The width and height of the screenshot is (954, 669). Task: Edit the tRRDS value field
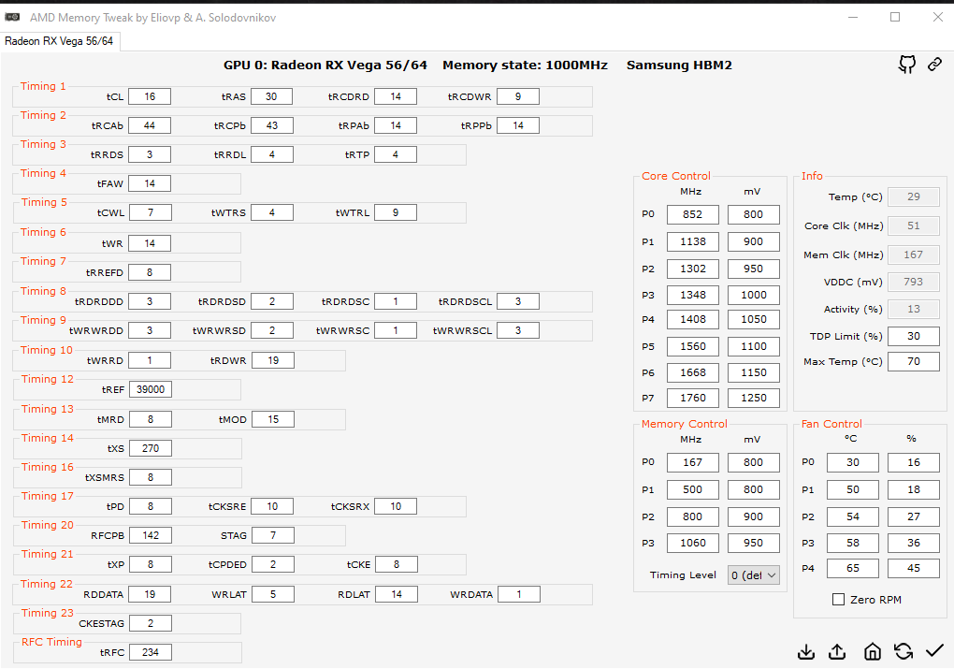point(150,154)
